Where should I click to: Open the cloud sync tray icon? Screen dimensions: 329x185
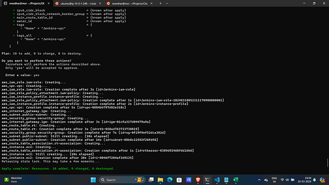click(x=266, y=180)
